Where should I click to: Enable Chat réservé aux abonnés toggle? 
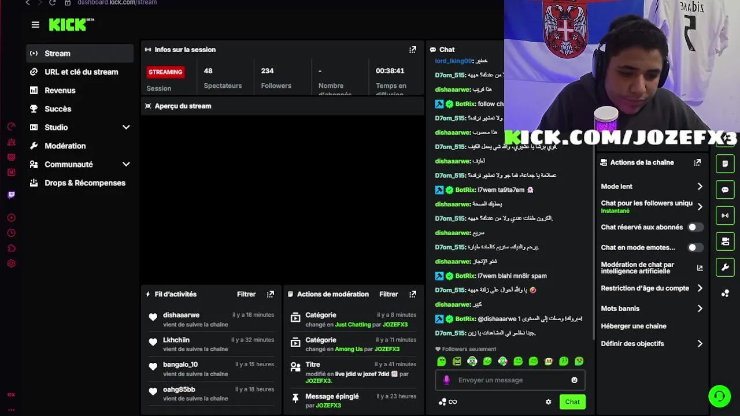pos(695,228)
